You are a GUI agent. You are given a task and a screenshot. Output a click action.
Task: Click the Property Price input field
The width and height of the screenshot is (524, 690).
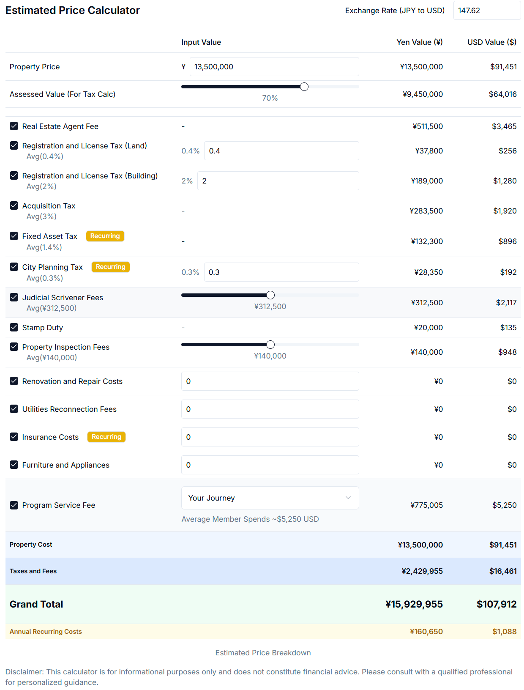point(274,67)
